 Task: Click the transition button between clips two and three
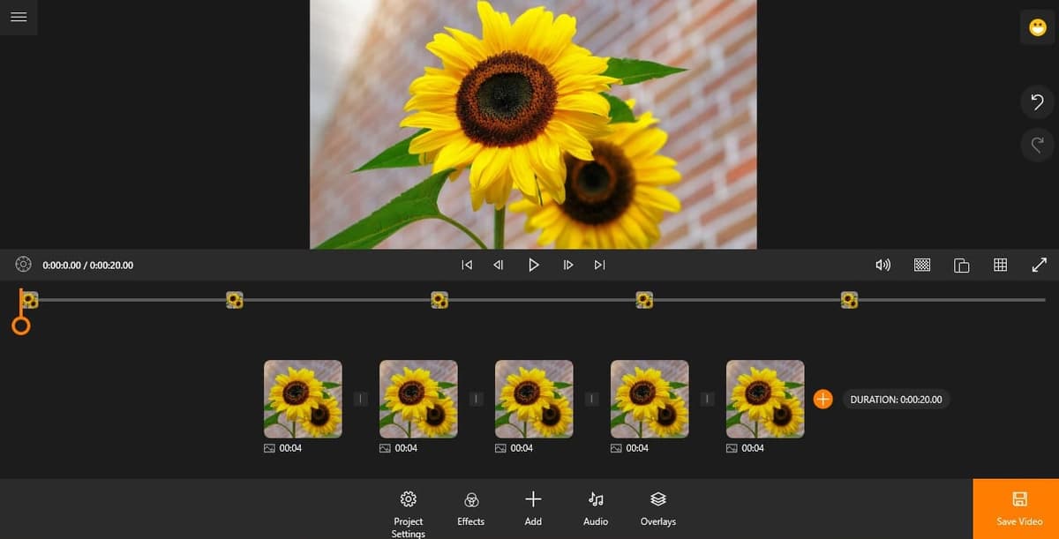[x=477, y=400]
